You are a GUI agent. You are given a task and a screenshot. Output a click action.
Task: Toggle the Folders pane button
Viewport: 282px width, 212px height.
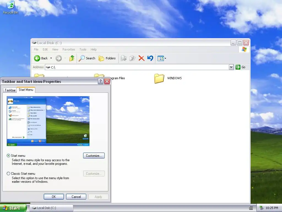click(107, 58)
